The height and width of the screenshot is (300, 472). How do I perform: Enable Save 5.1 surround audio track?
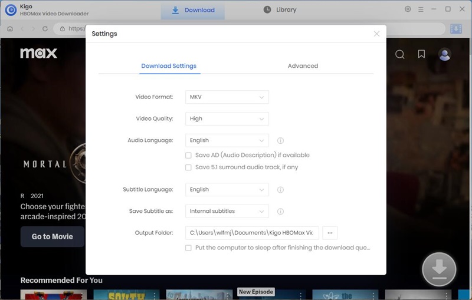pos(188,167)
